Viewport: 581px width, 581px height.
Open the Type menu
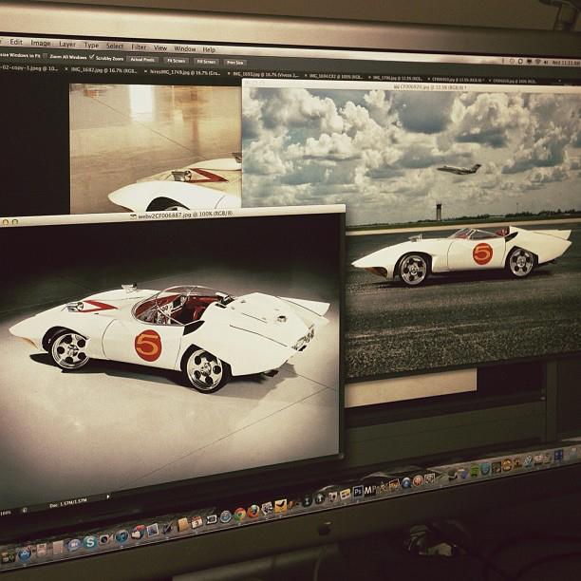(91, 46)
